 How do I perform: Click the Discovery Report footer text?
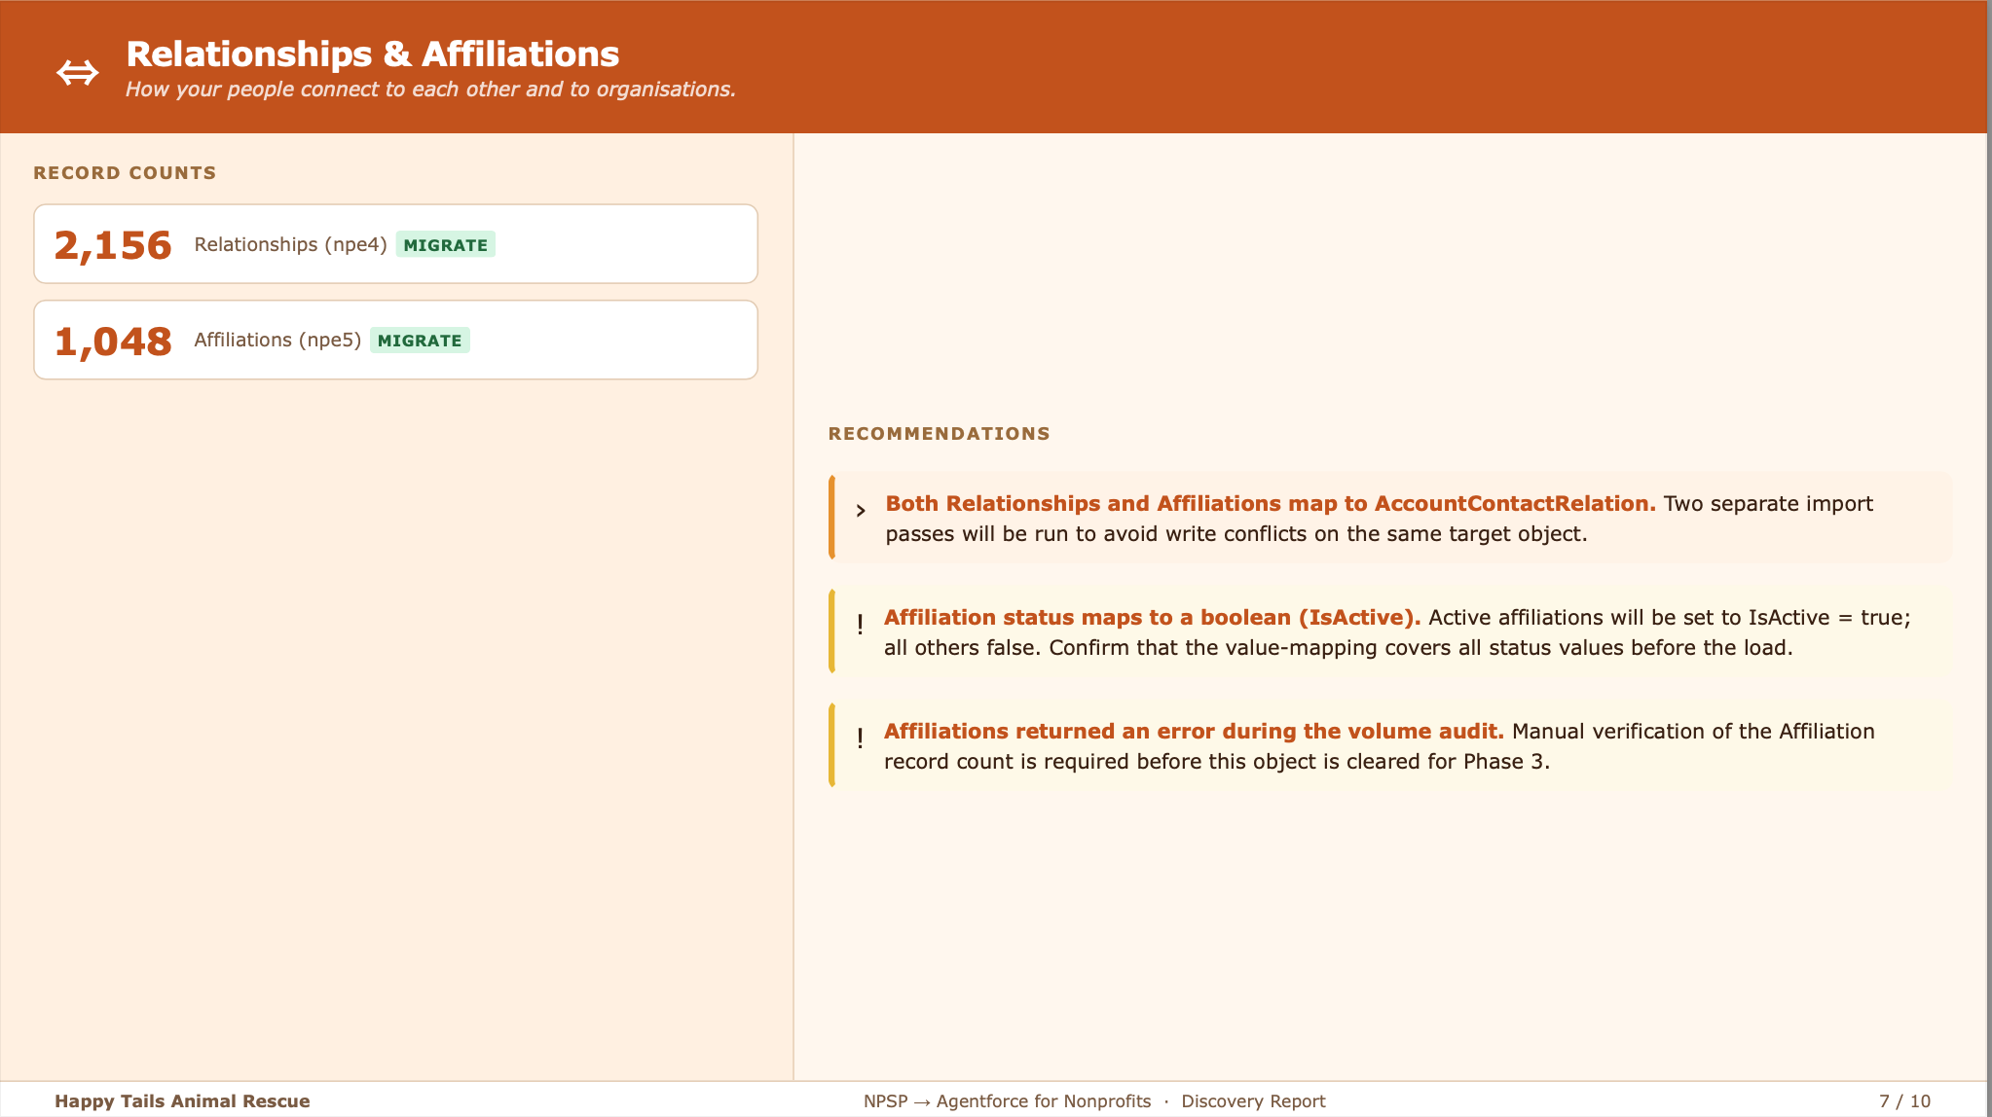click(x=1253, y=1101)
